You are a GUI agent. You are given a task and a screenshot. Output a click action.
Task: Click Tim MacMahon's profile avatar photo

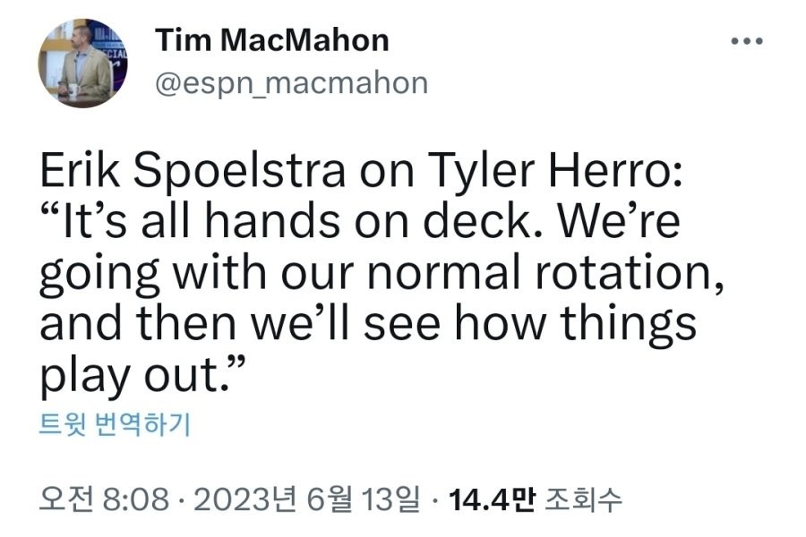point(81,64)
